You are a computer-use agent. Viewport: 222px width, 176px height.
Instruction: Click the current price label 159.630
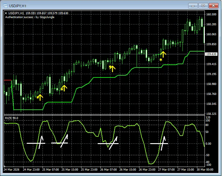(211, 54)
